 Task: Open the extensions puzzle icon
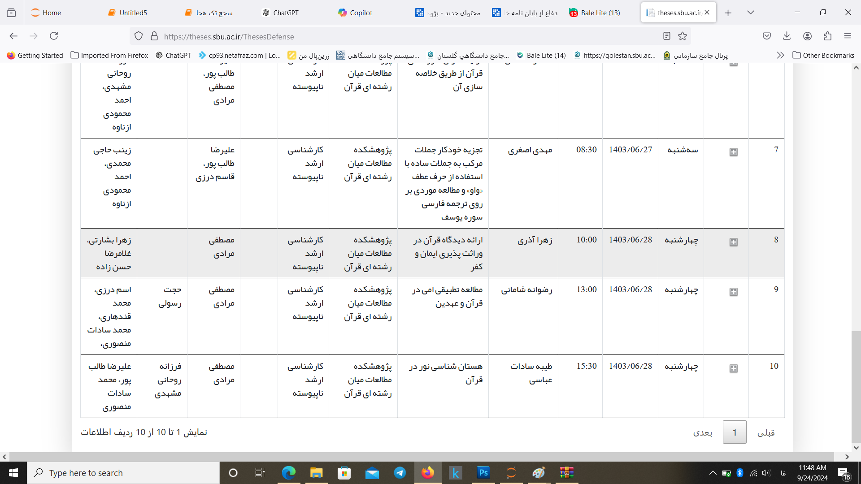coord(827,36)
